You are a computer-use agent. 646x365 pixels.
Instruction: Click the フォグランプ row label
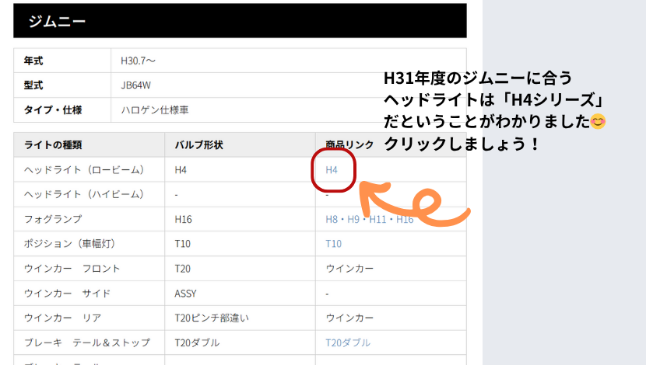click(53, 220)
